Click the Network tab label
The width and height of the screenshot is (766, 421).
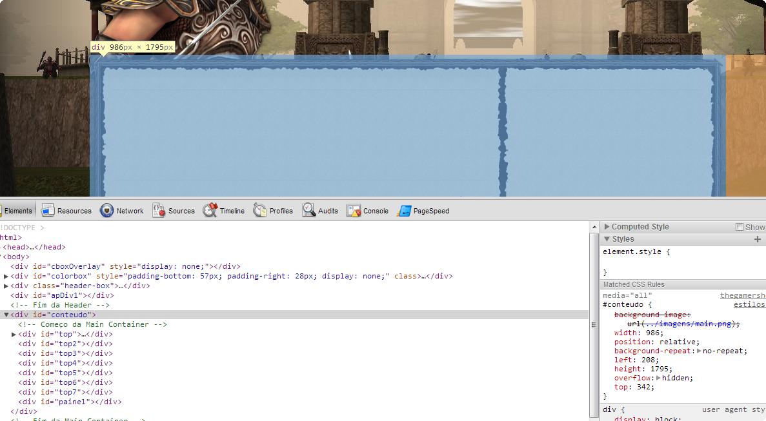click(x=130, y=211)
